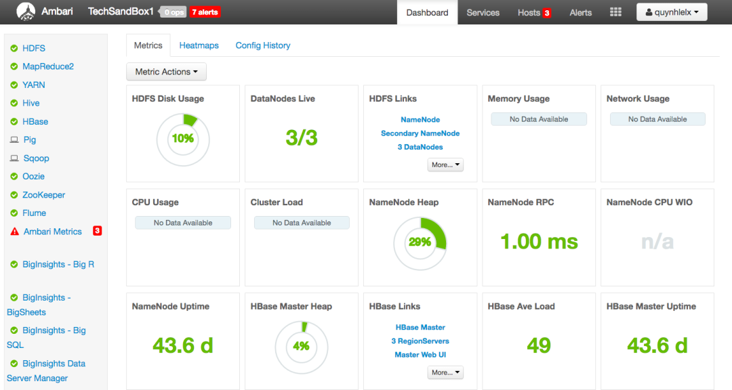Go to the Services tab
732x390 pixels.
[x=483, y=13]
